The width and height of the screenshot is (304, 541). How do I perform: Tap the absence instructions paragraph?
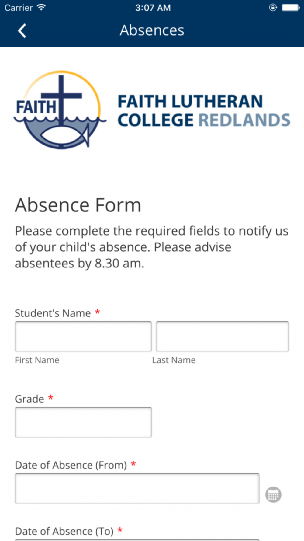tap(152, 247)
